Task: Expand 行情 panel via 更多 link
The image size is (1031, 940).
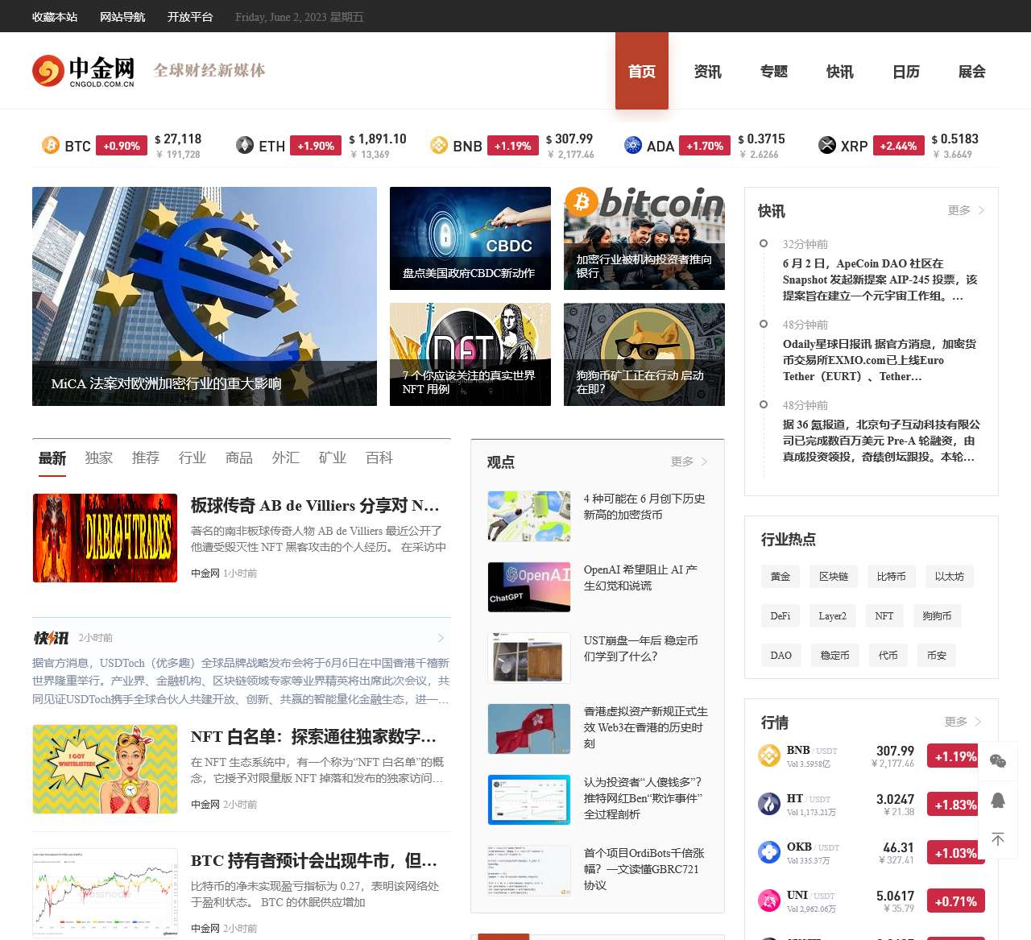Action: (963, 722)
